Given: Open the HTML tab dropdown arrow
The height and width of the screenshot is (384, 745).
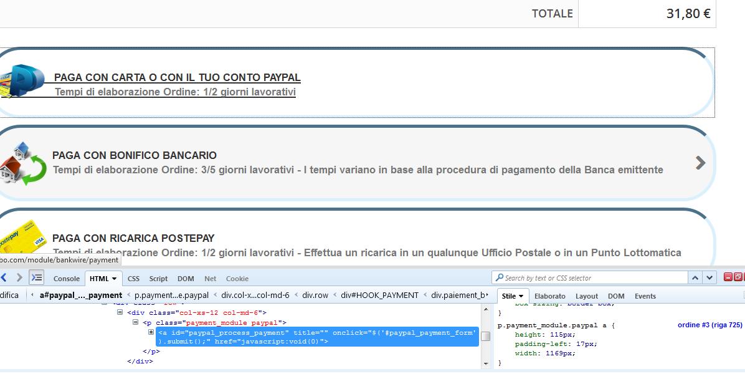Looking at the screenshot, I should [115, 279].
